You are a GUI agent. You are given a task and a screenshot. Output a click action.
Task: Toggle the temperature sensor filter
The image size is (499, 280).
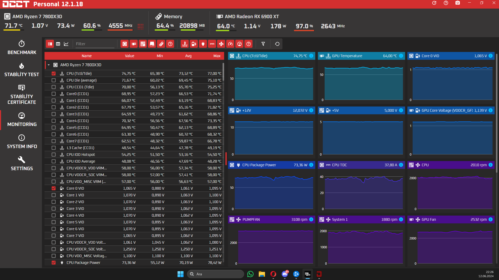pos(185,44)
